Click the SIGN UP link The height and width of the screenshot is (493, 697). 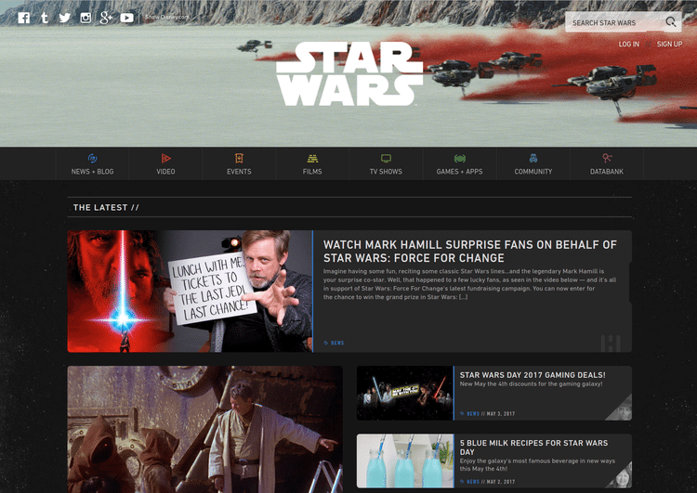(669, 44)
